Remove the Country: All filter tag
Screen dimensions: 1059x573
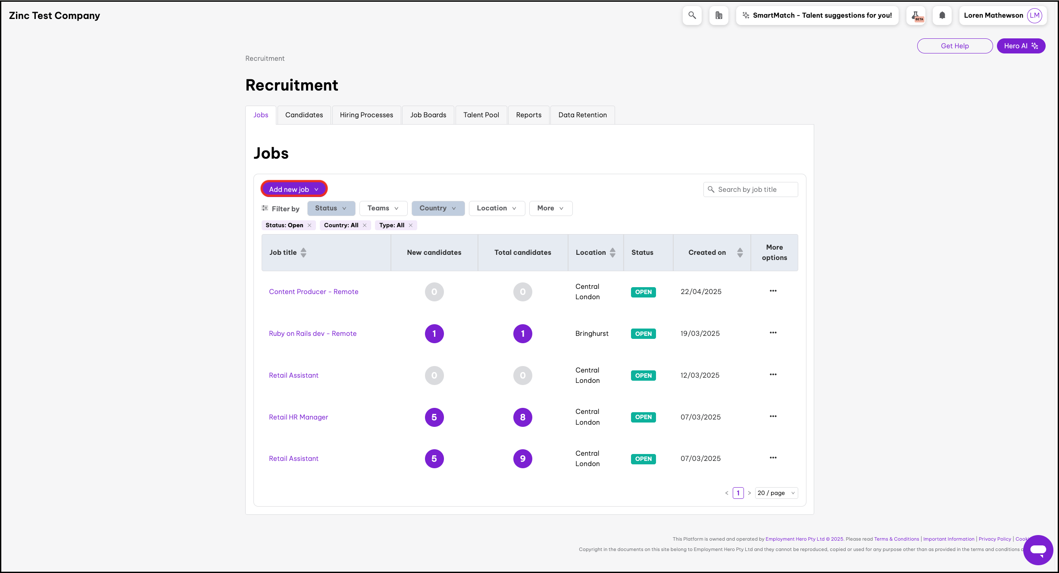[365, 225]
